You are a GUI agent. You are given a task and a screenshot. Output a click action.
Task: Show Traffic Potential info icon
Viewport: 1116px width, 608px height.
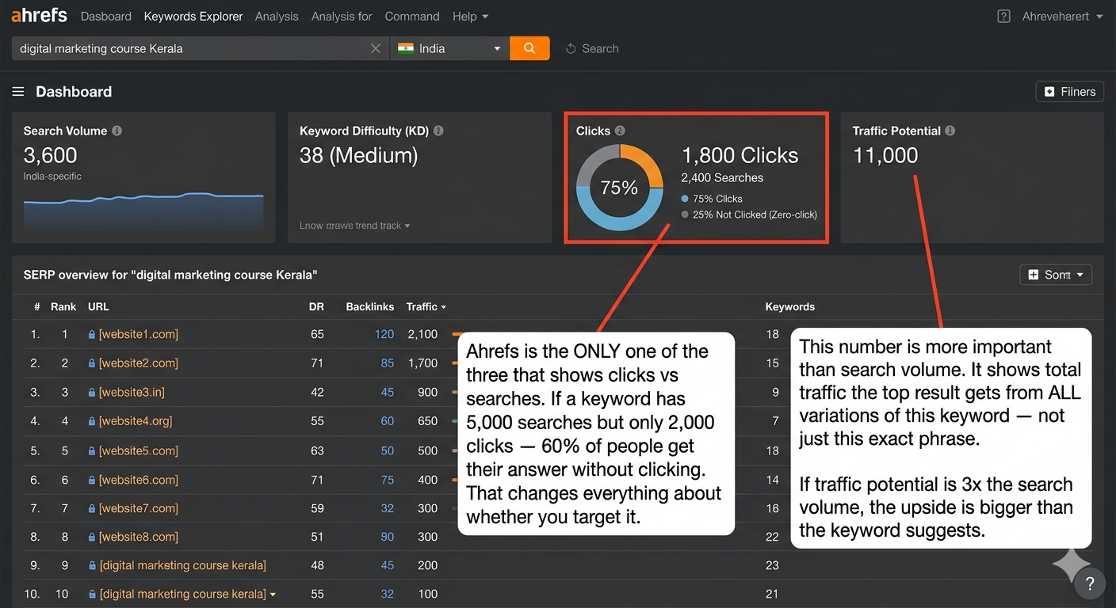pyautogui.click(x=950, y=131)
